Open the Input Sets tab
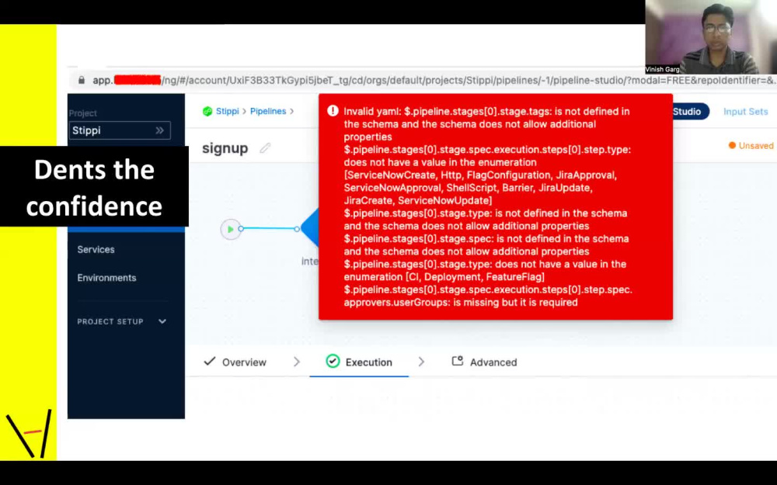The height and width of the screenshot is (485, 777). click(745, 111)
